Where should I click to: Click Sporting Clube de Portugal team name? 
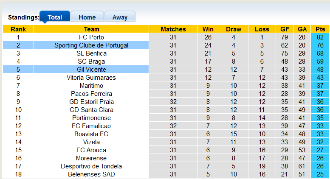[x=91, y=45]
